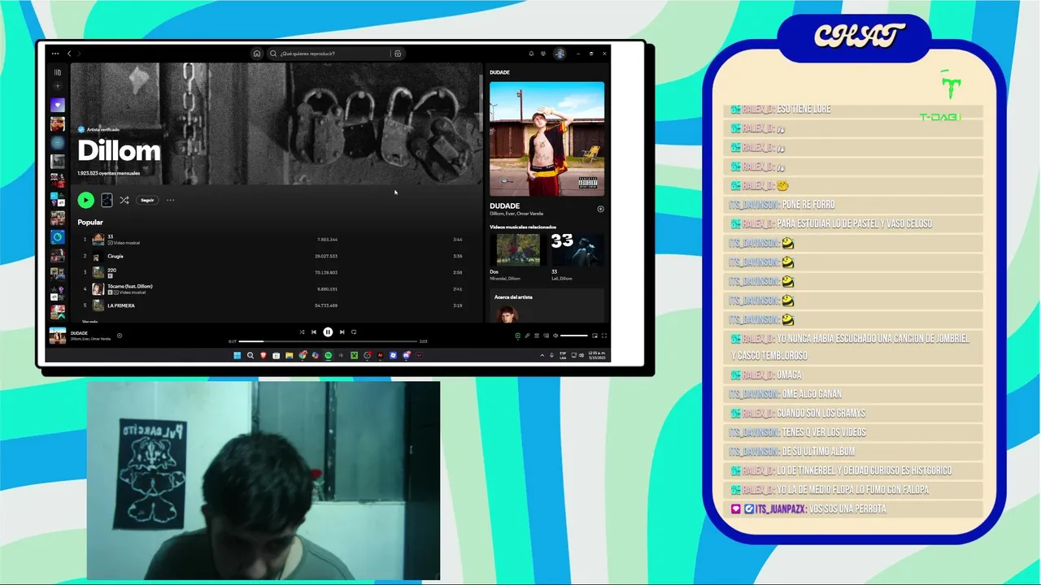Open the Spotify icon in taskbar
Viewport: 1041px width, 585px height.
[x=329, y=355]
